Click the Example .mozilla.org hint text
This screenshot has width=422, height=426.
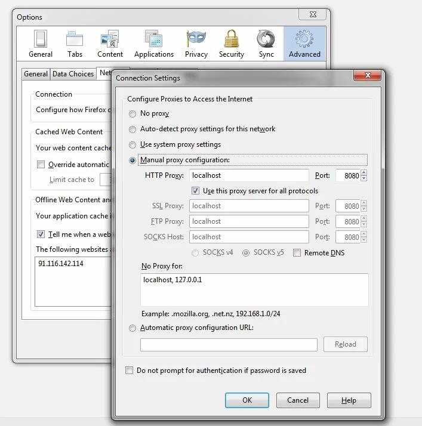211,314
